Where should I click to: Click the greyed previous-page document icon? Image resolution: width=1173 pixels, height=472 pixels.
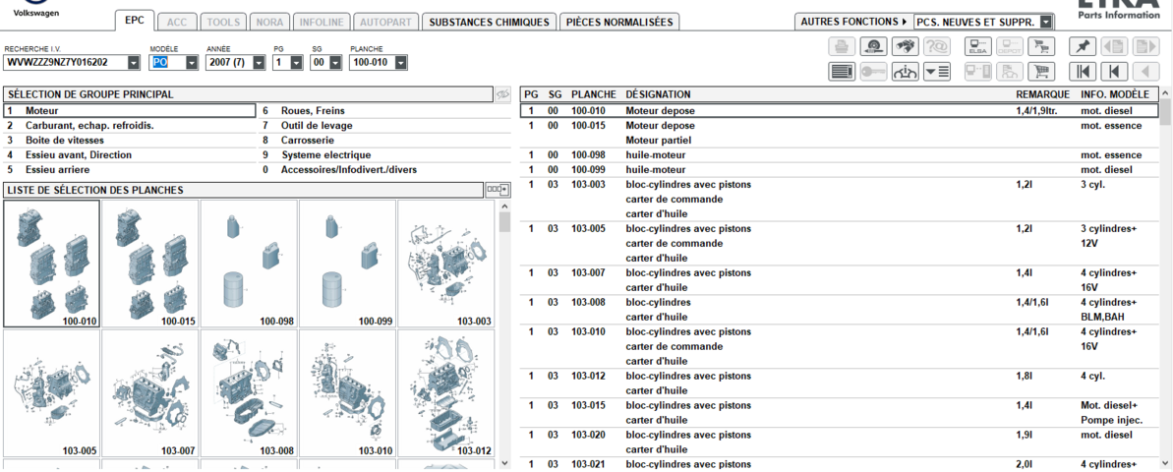(x=1114, y=46)
